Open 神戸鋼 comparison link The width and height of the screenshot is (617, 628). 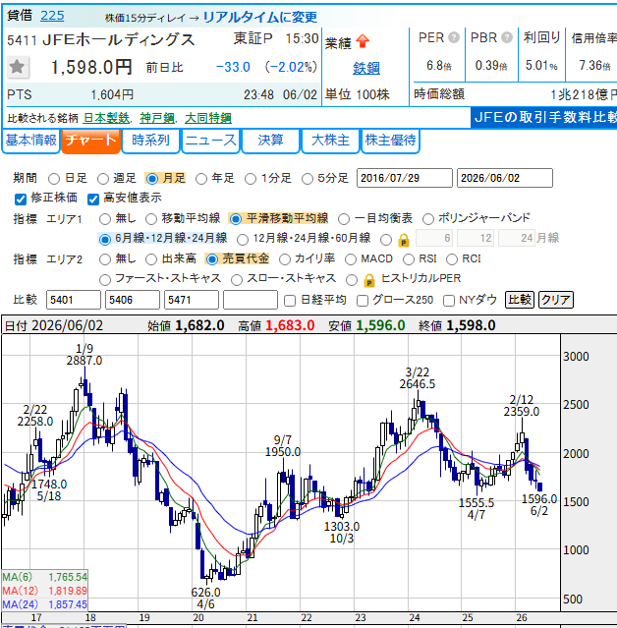(157, 118)
